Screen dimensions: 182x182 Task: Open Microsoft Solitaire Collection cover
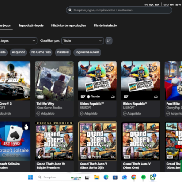15,141
